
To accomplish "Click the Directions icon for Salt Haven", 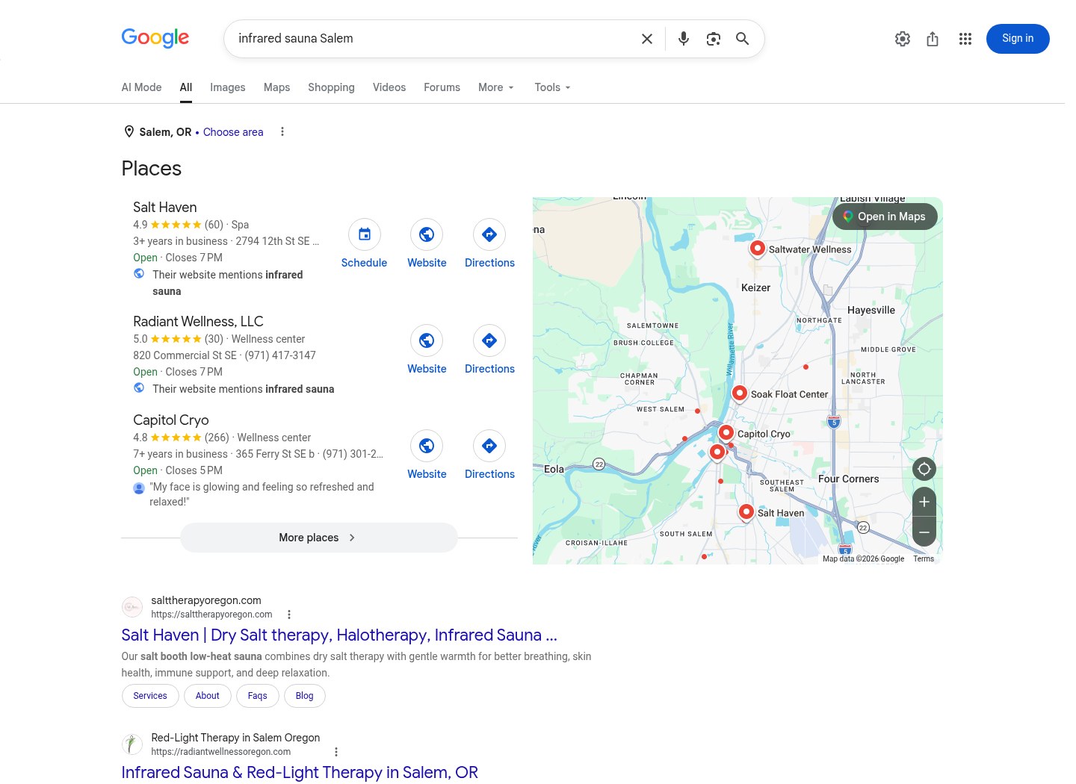I will coord(489,234).
